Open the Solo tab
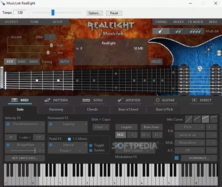This screenshot has height=187, width=222. [20, 109]
